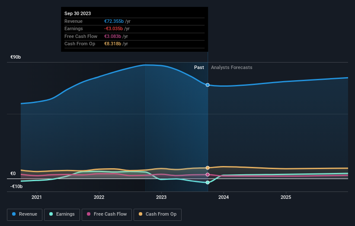Click the €0 y-axis label
Viewport: 355px width, 226px height.
[13, 173]
